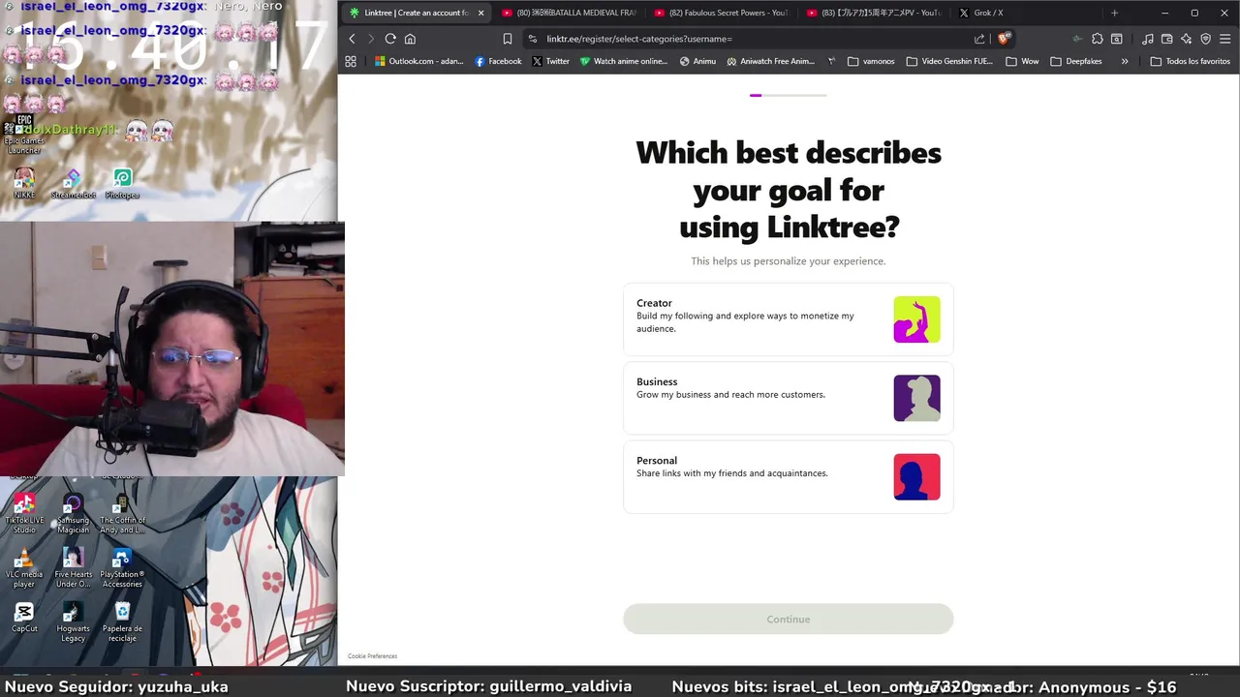The height and width of the screenshot is (697, 1240).
Task: Select the Personal goal option
Action: tap(788, 476)
